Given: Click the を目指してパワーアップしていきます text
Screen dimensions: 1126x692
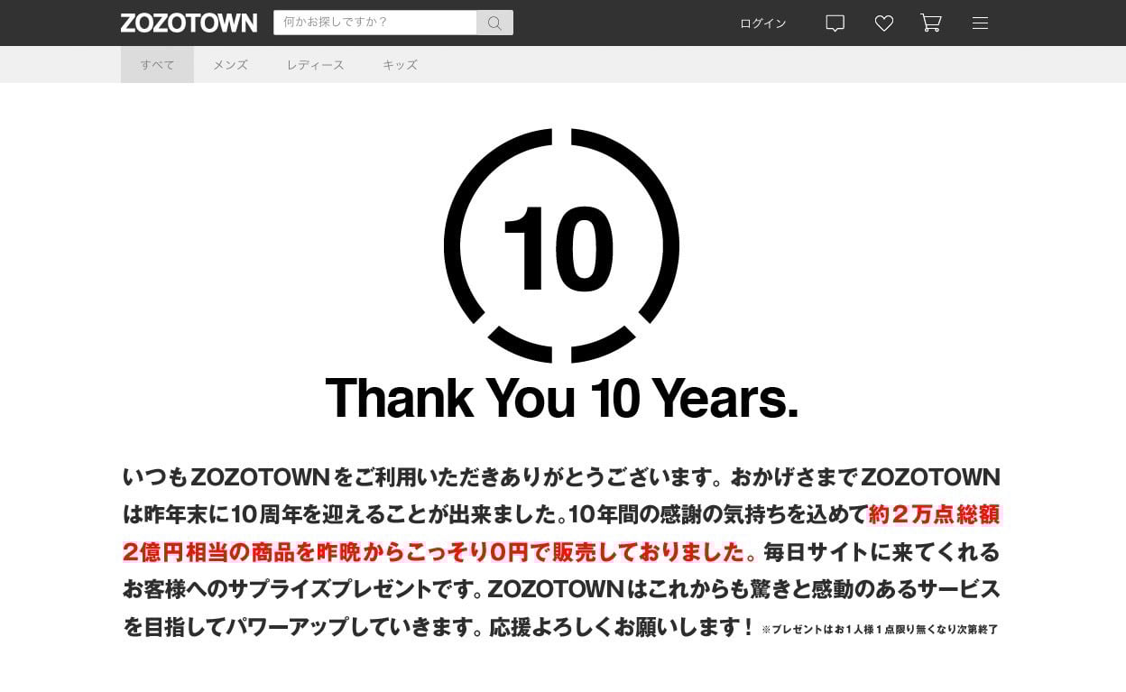Looking at the screenshot, I should [x=298, y=627].
